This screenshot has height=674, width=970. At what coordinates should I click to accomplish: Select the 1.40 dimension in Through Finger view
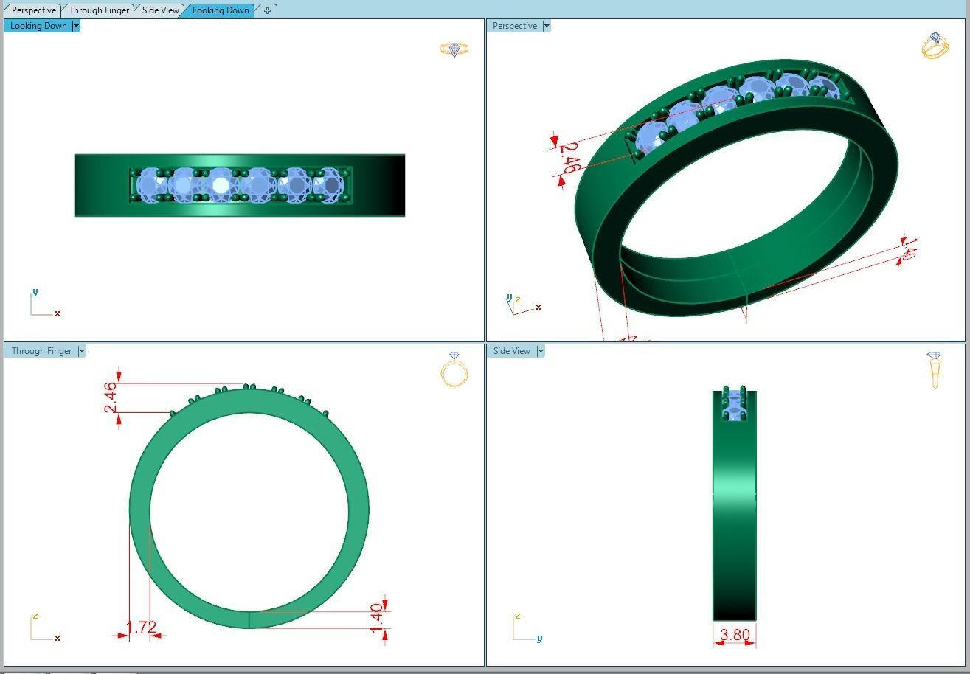(x=376, y=618)
